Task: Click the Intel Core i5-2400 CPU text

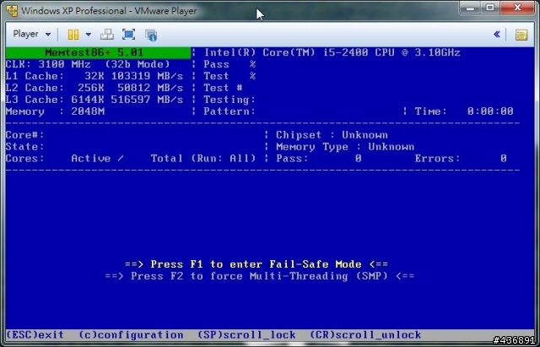Action: (332, 52)
